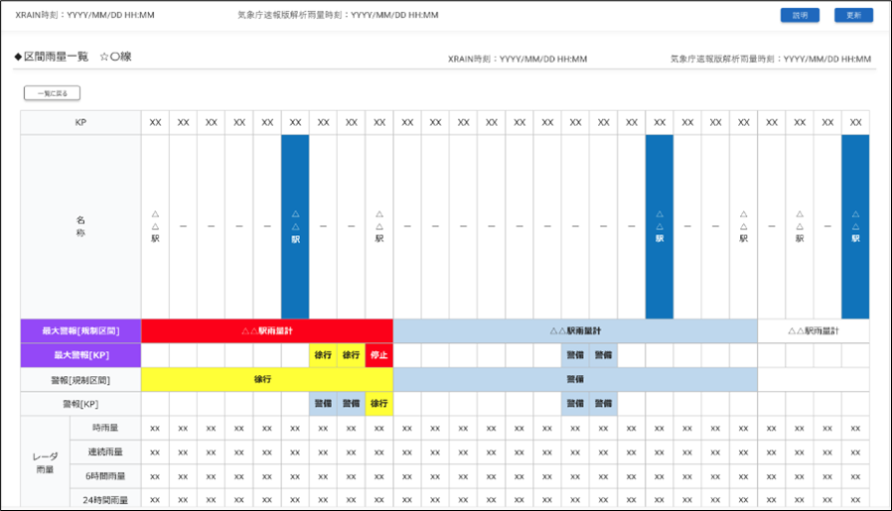
Task: Click the KP row header
Action: (80, 122)
